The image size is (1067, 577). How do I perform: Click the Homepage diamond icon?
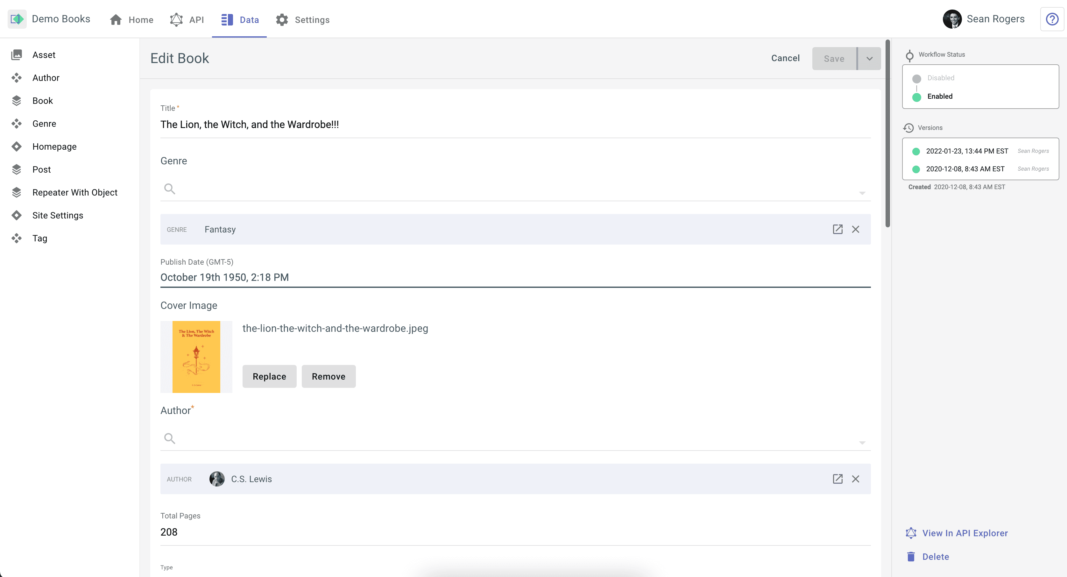pyautogui.click(x=17, y=146)
